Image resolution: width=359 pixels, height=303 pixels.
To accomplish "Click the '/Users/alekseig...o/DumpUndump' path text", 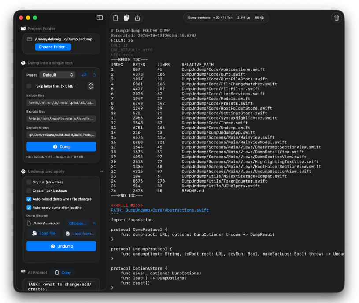I will pyautogui.click(x=63, y=39).
